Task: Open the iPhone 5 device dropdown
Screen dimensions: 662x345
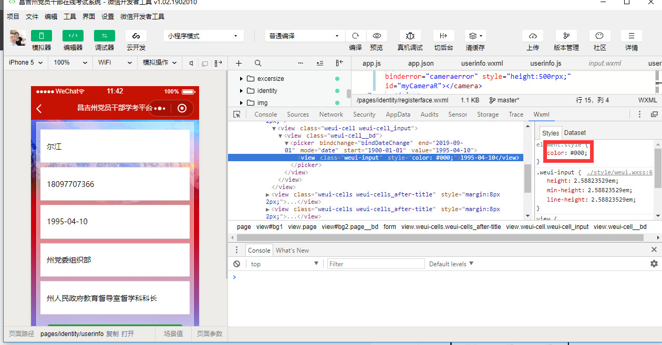Action: tap(25, 62)
